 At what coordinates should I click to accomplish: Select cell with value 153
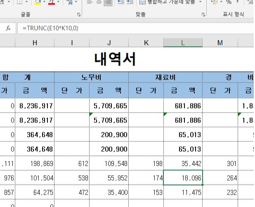tap(146, 193)
